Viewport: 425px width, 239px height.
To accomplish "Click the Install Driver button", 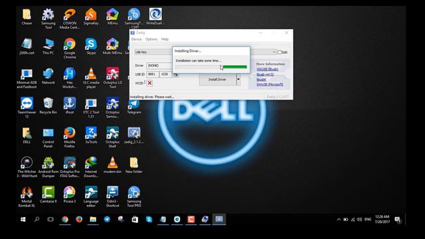I will (x=217, y=80).
